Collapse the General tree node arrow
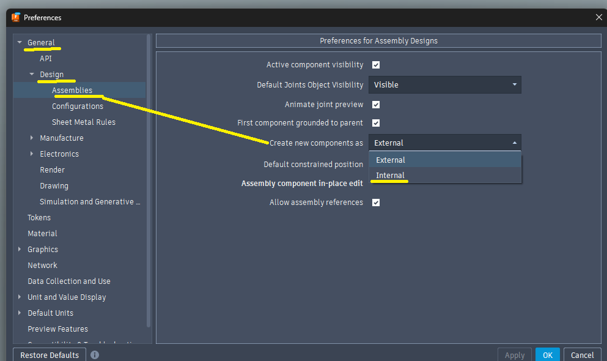607x361 pixels. coord(20,42)
